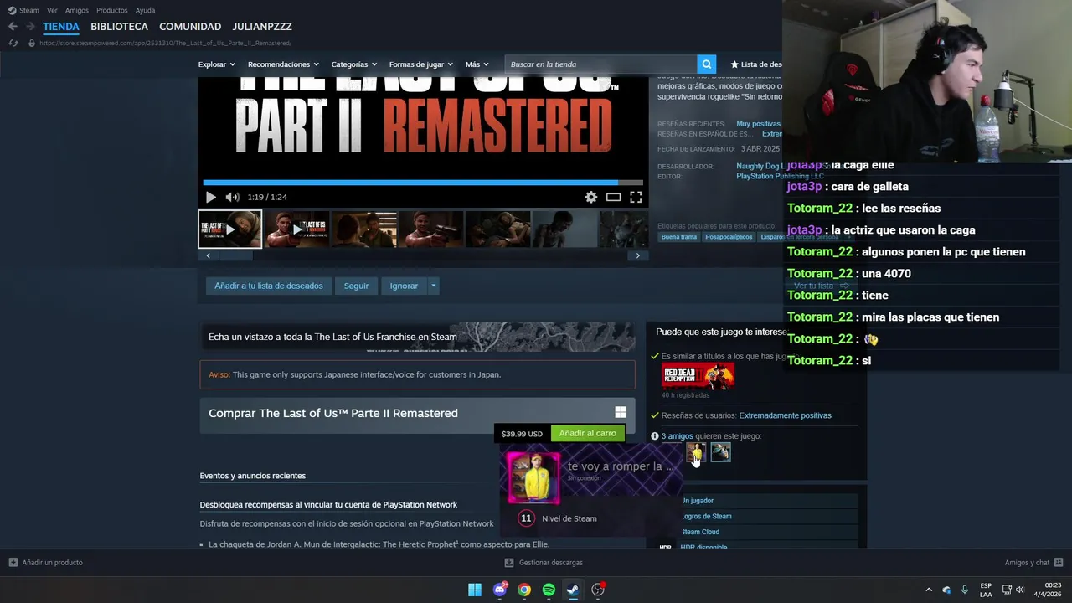Expand the Más dropdown
This screenshot has height=603, width=1072.
click(x=477, y=64)
